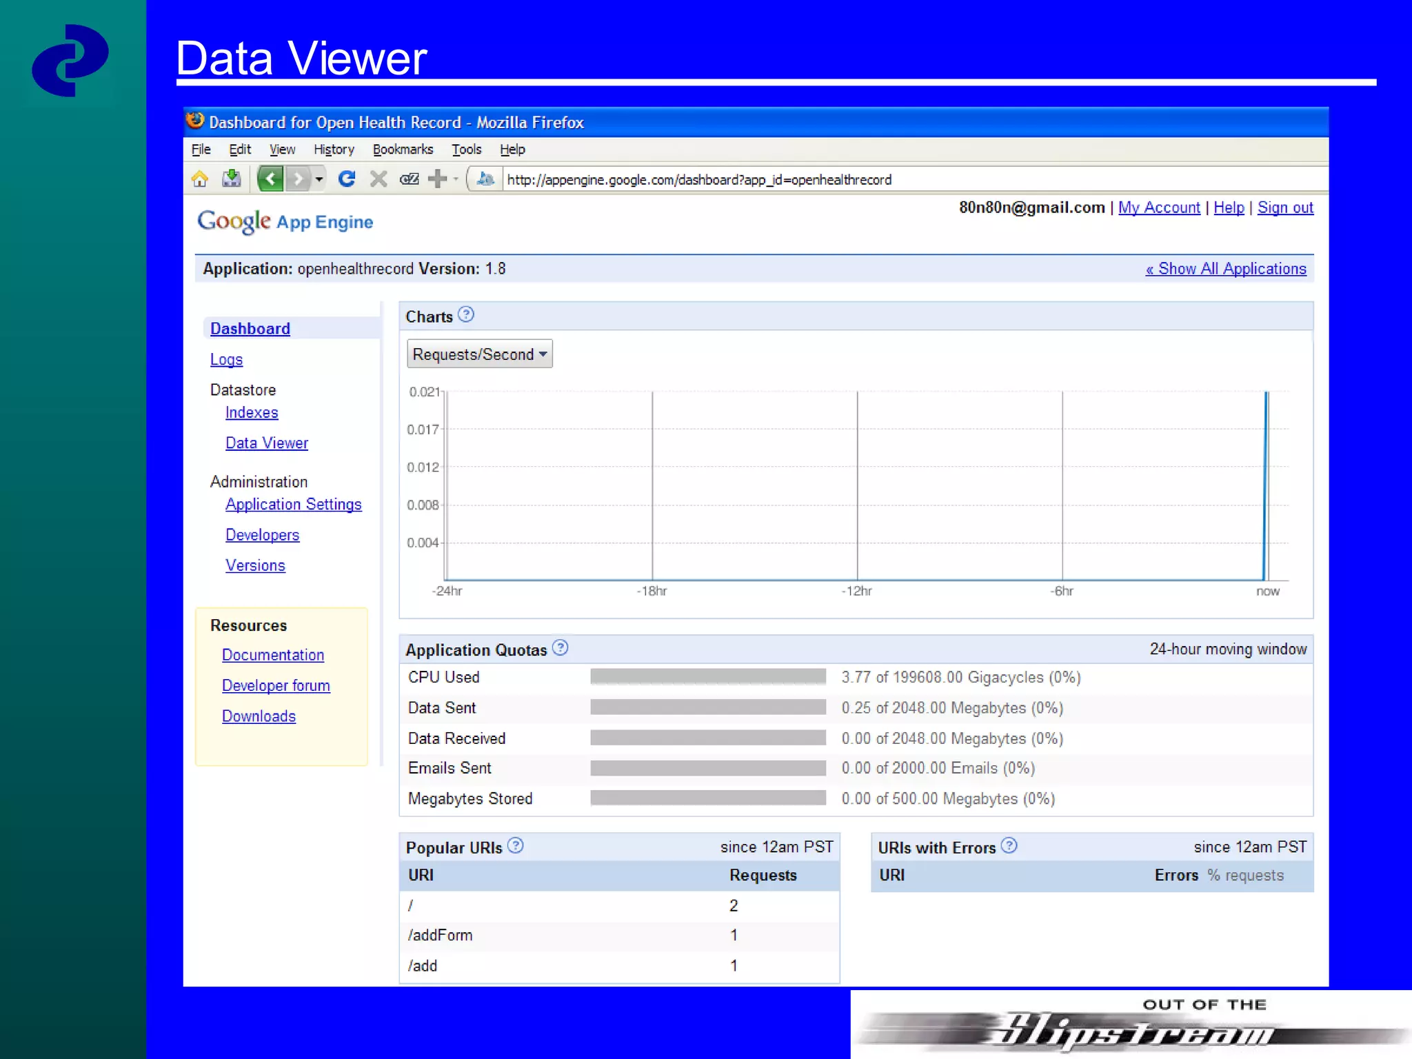Click the Firefox Home toolbar icon
Viewport: 1412px width, 1059px height.
(200, 179)
